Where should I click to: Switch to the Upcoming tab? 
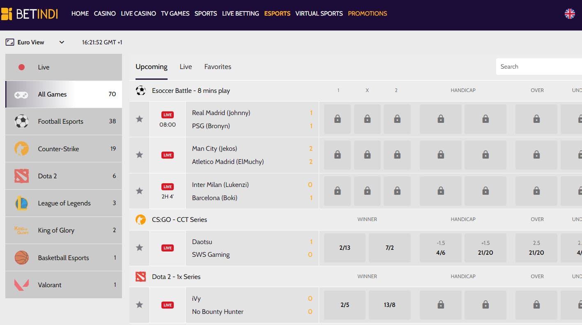[x=152, y=67]
